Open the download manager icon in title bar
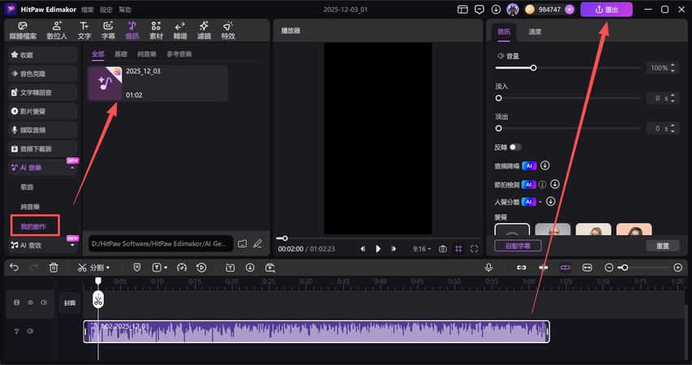 pyautogui.click(x=496, y=9)
